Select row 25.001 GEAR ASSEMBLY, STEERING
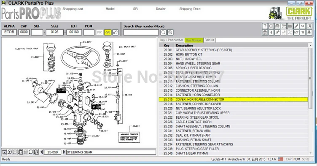 [233, 50]
